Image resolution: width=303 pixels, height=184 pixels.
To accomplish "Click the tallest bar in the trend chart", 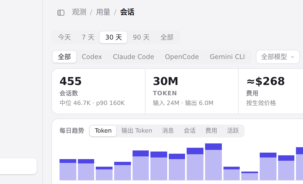I will click(213, 162).
